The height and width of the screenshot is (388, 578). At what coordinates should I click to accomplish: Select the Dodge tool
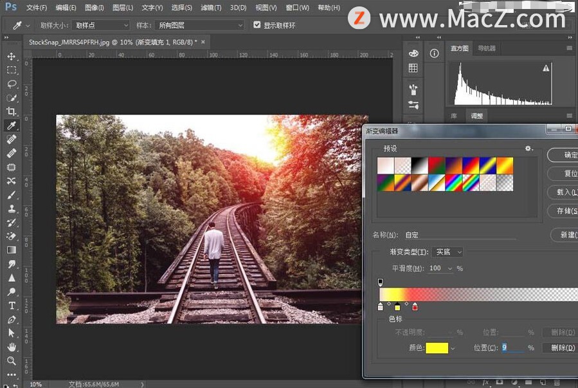(12, 291)
